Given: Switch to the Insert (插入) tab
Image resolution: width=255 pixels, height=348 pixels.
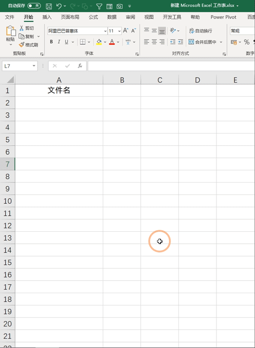Looking at the screenshot, I should (46, 17).
